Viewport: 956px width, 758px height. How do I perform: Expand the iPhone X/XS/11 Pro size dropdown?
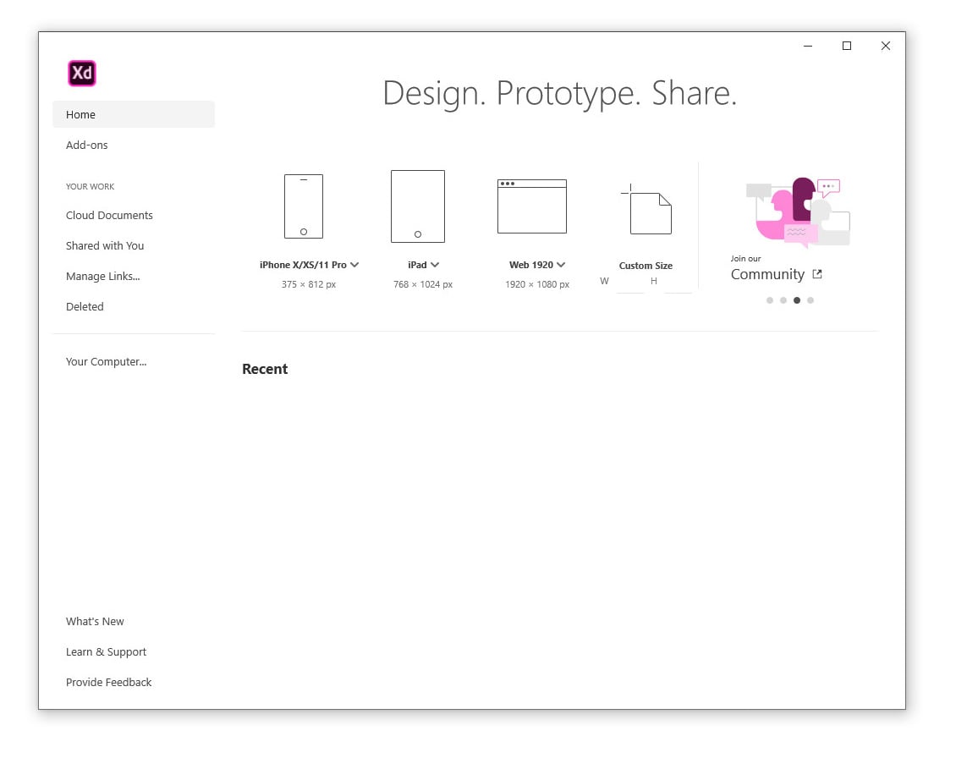click(354, 265)
